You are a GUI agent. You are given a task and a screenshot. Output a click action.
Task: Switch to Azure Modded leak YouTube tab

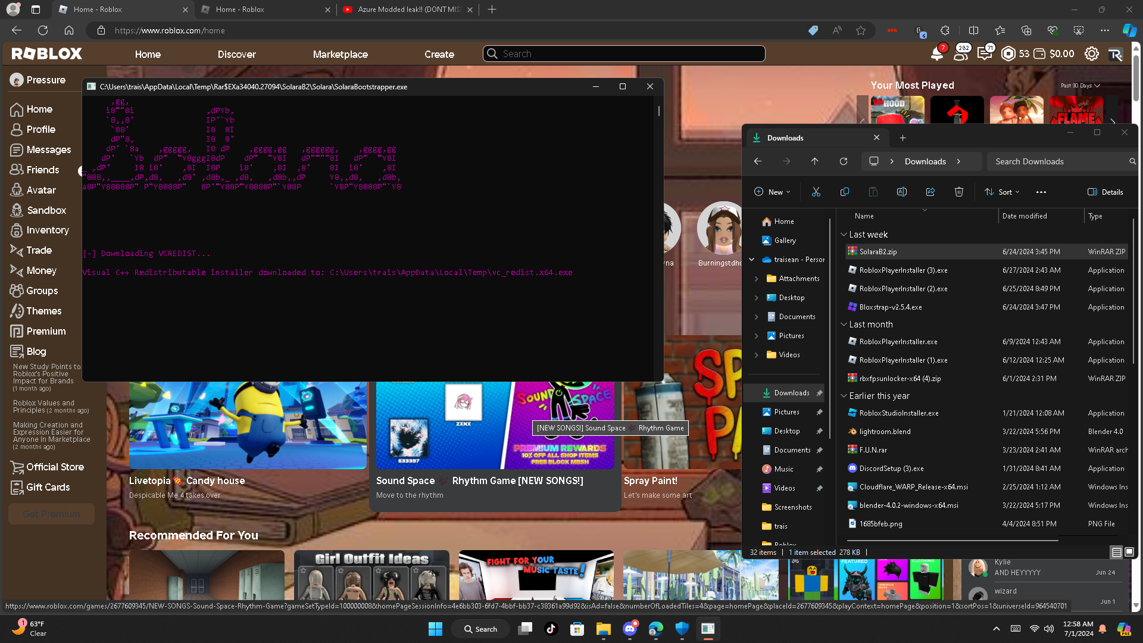click(408, 10)
